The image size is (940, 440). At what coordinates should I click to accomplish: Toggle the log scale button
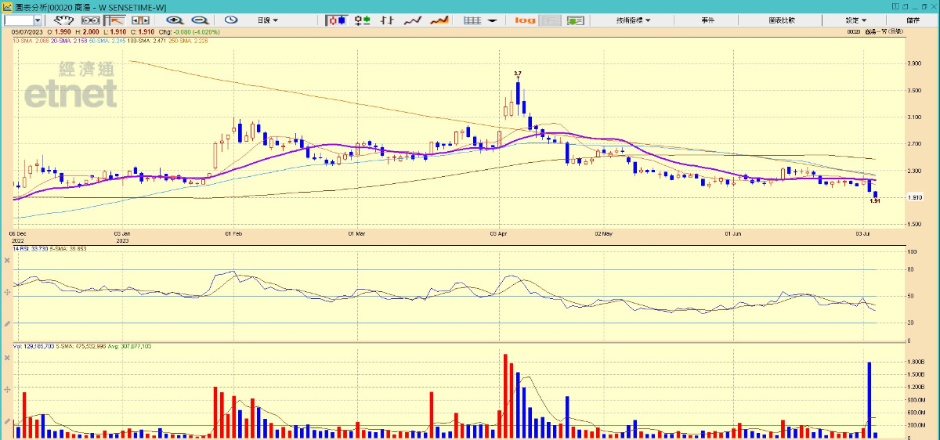pyautogui.click(x=525, y=20)
